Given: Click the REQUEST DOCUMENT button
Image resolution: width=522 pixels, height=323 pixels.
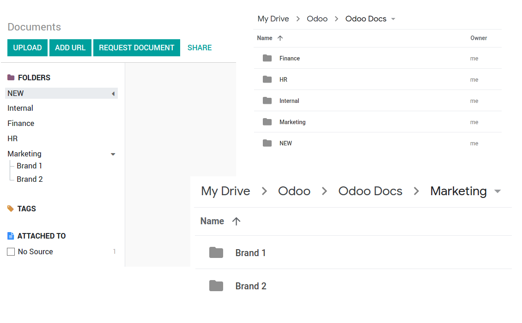Looking at the screenshot, I should click(136, 48).
